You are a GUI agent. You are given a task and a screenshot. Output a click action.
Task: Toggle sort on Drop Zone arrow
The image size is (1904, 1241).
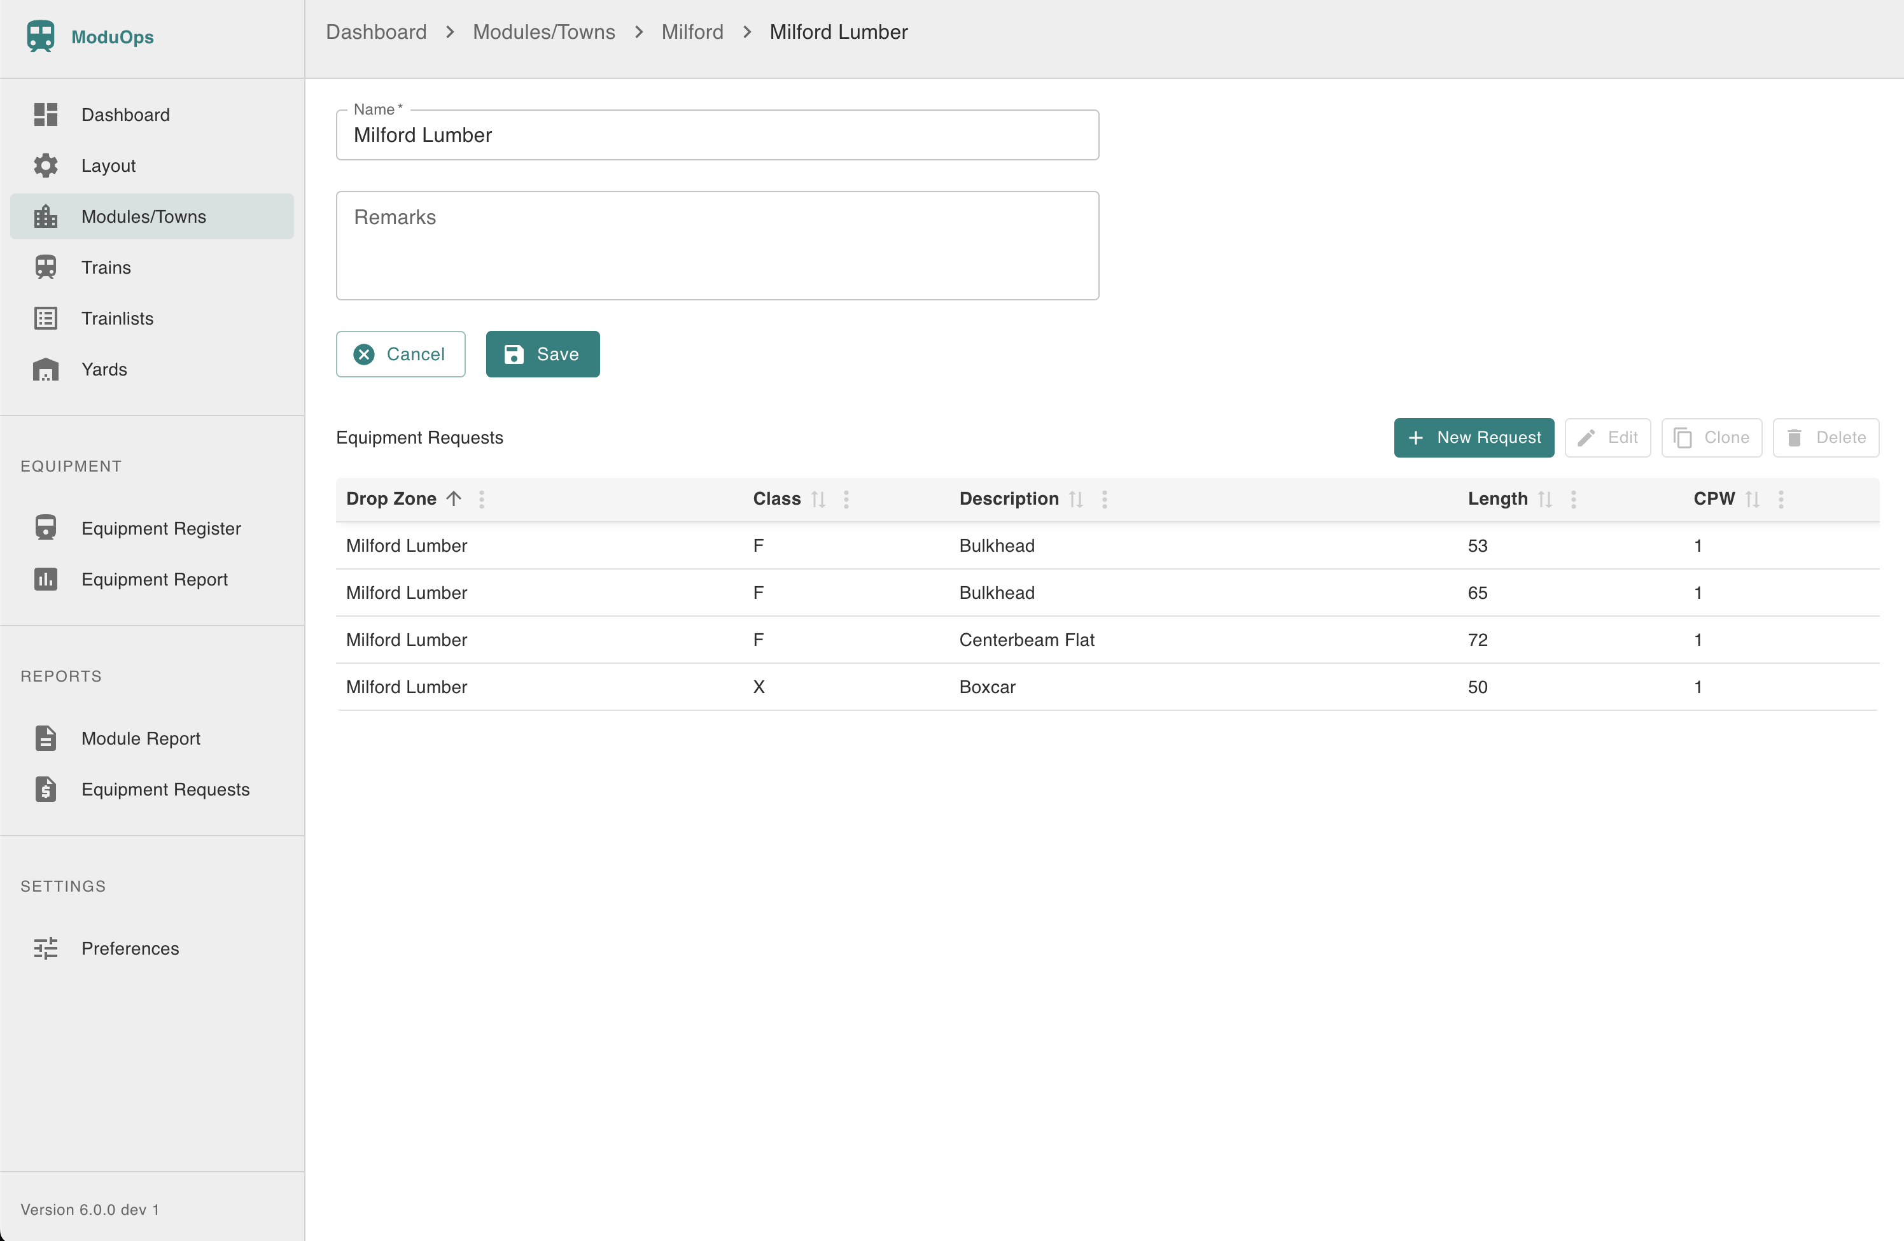pyautogui.click(x=454, y=498)
